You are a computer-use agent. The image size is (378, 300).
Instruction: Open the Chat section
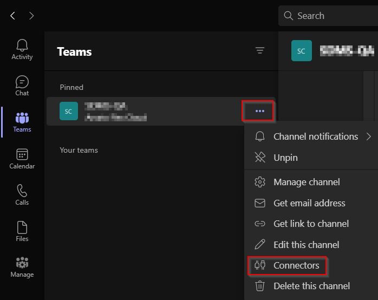pos(22,86)
